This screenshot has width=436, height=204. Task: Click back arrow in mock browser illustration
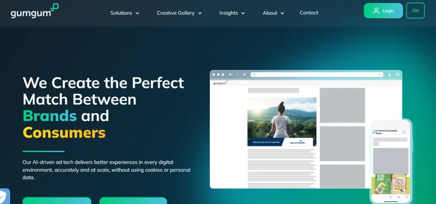pos(231,74)
